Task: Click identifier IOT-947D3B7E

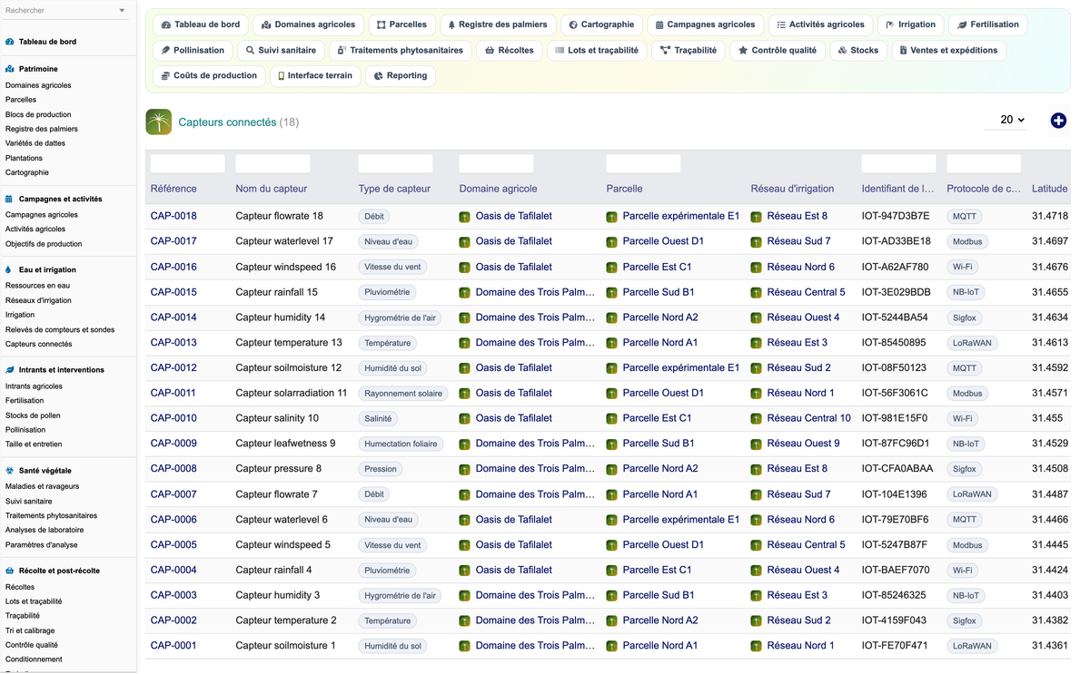Action: [896, 216]
